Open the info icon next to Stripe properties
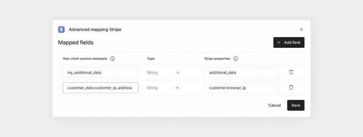The image size is (363, 137). 236,58
